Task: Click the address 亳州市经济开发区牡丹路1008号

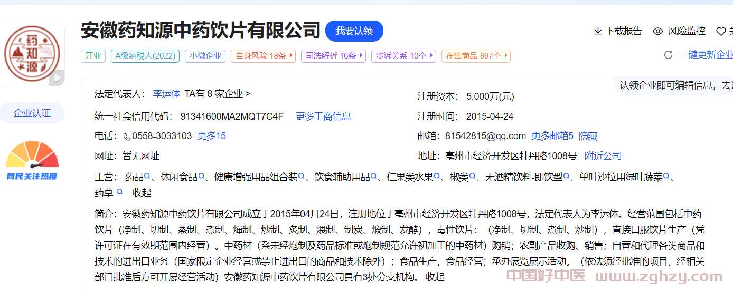Action: point(511,156)
